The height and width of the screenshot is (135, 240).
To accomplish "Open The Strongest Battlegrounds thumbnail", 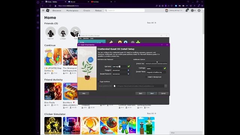I will [x=70, y=57].
